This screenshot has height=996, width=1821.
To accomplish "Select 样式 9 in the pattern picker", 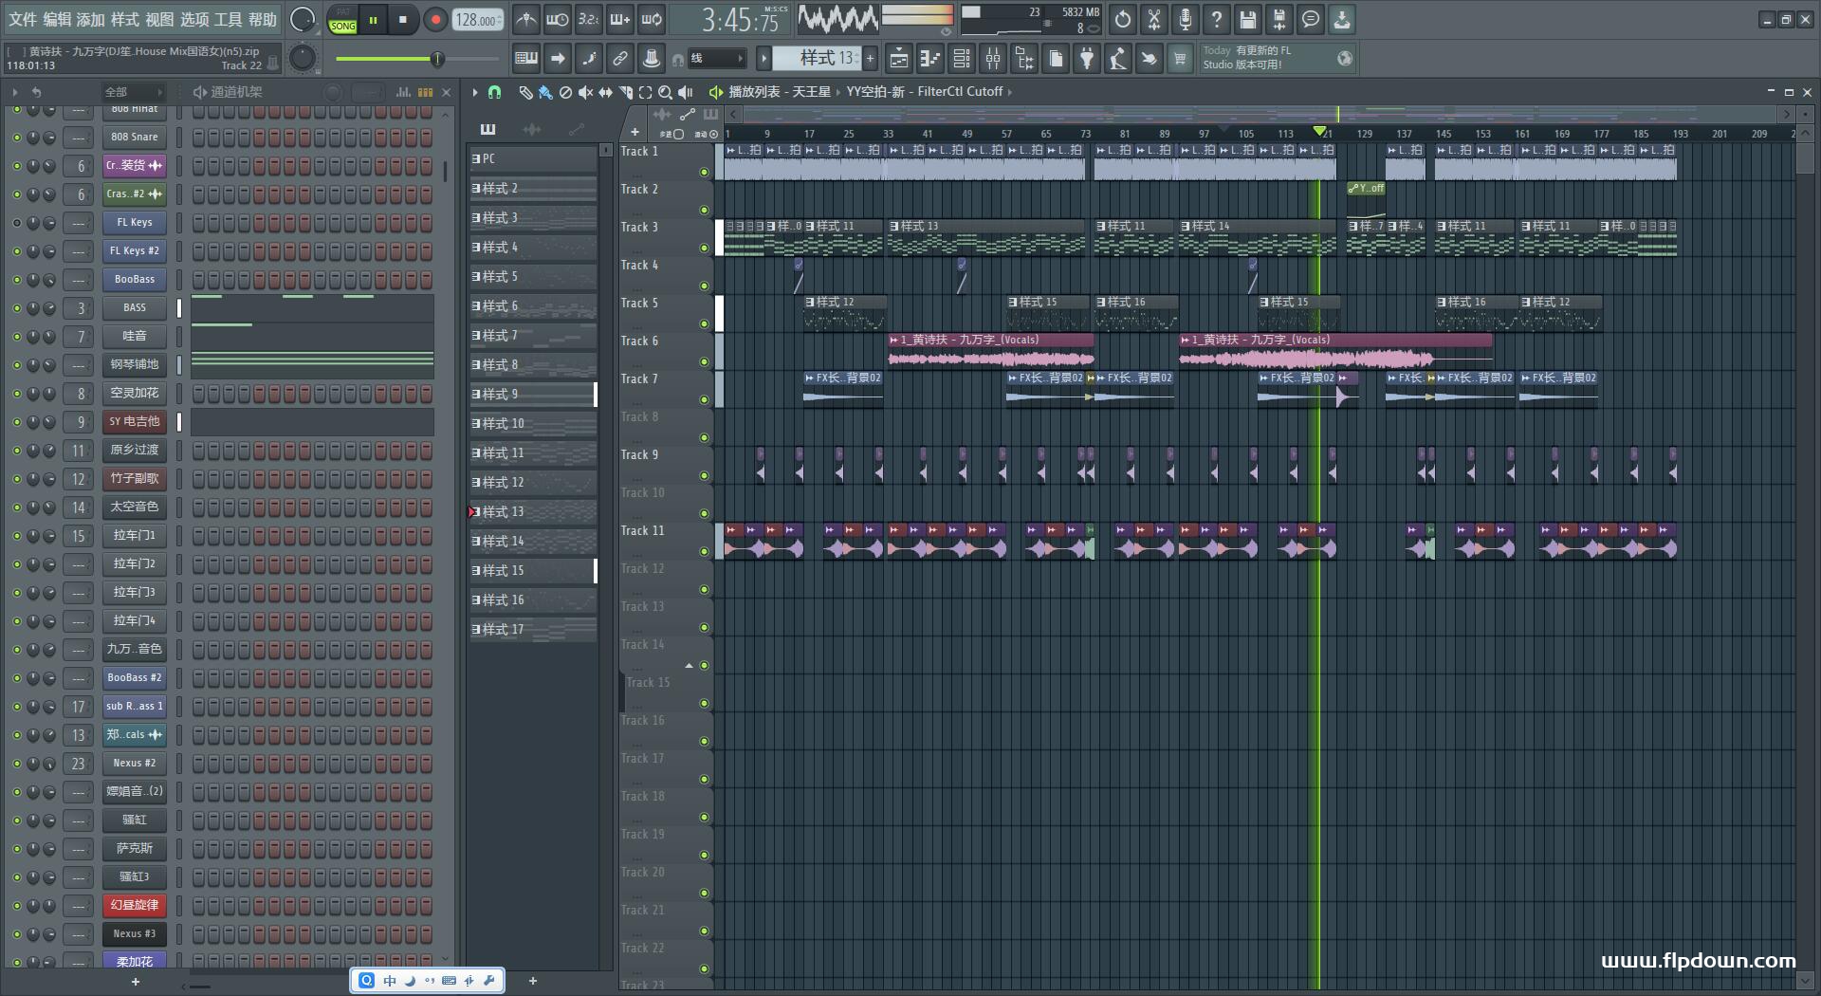I will click(533, 395).
